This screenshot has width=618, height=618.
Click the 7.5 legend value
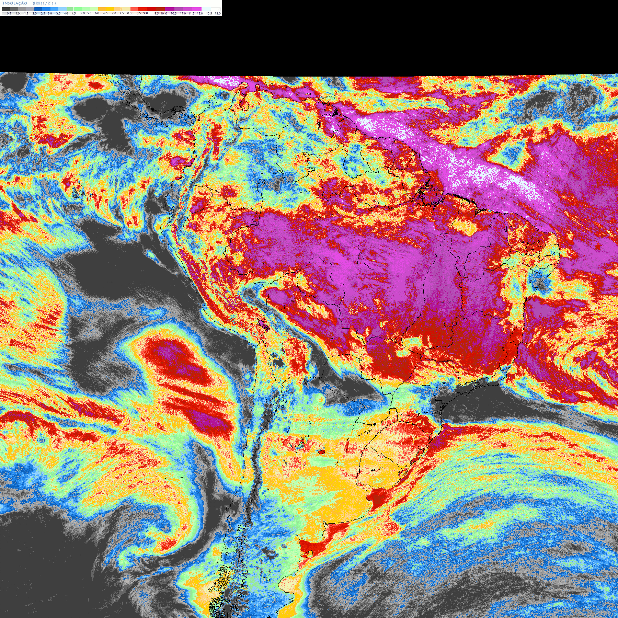122,13
